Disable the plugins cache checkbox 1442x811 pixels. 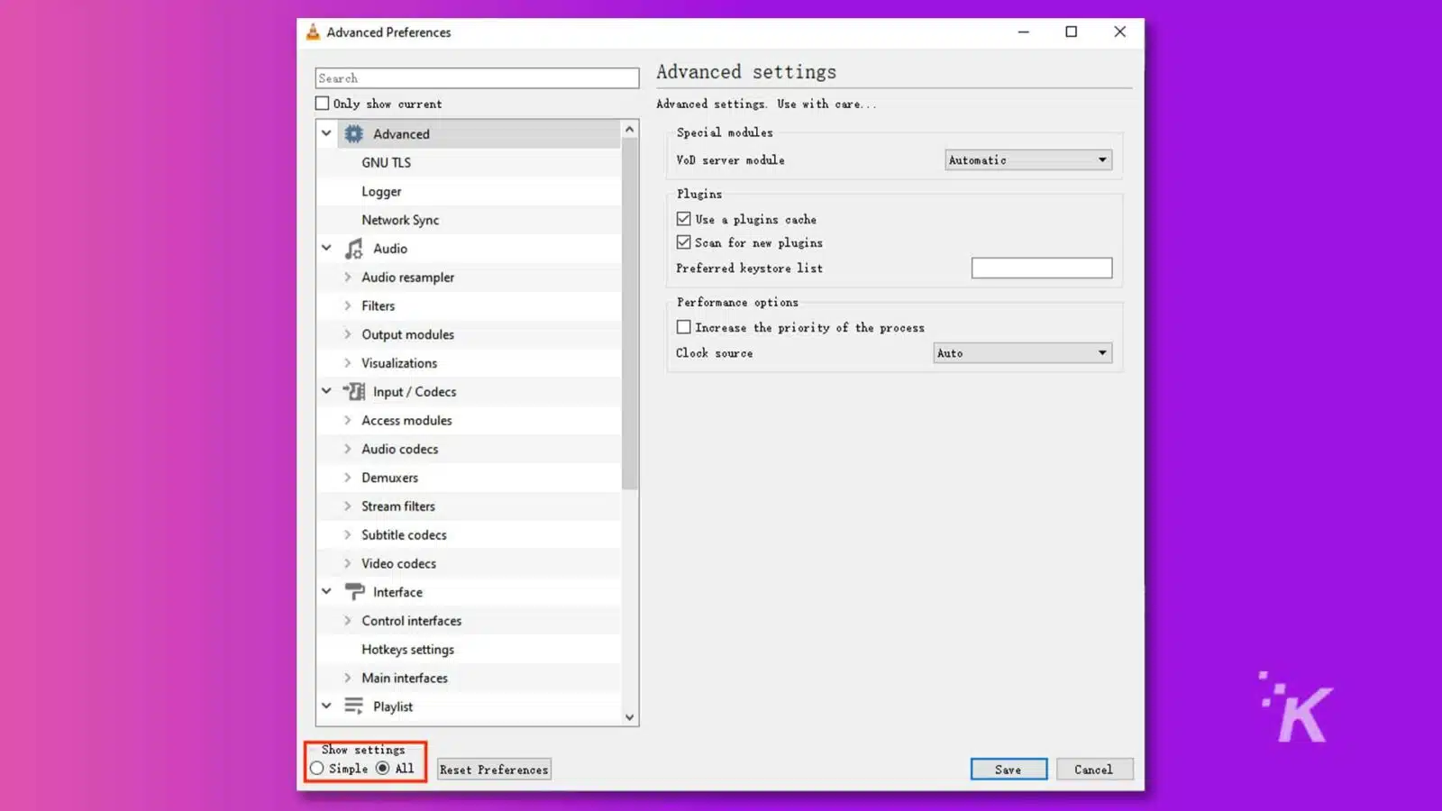(683, 218)
